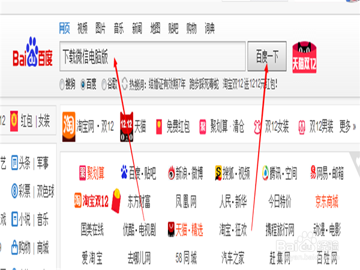Refresh hot search words icon

(x=124, y=84)
